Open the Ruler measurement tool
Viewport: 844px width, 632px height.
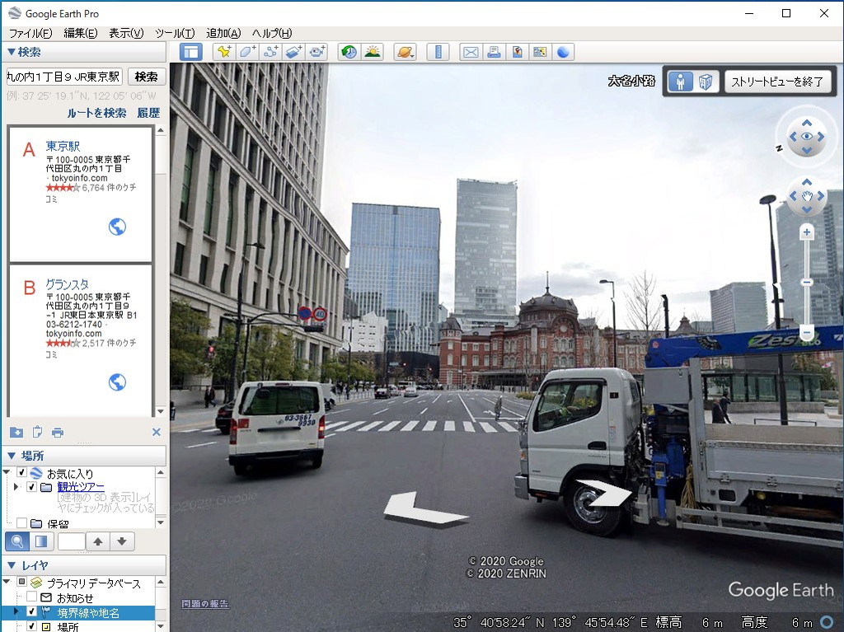click(438, 51)
